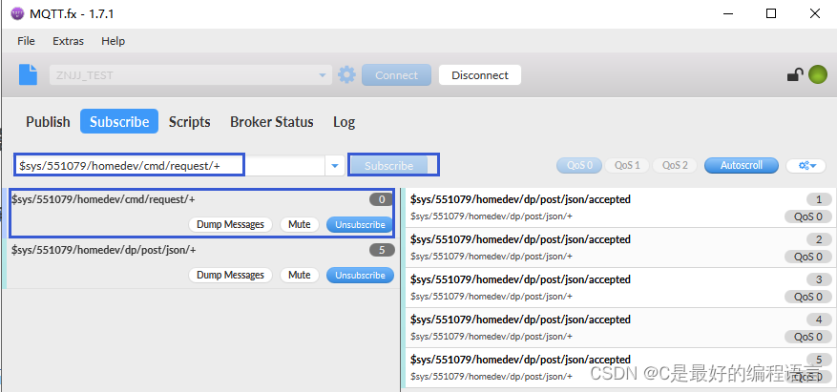Minimize the MQTT.fx window
Viewport: 837px width, 392px height.
727,14
